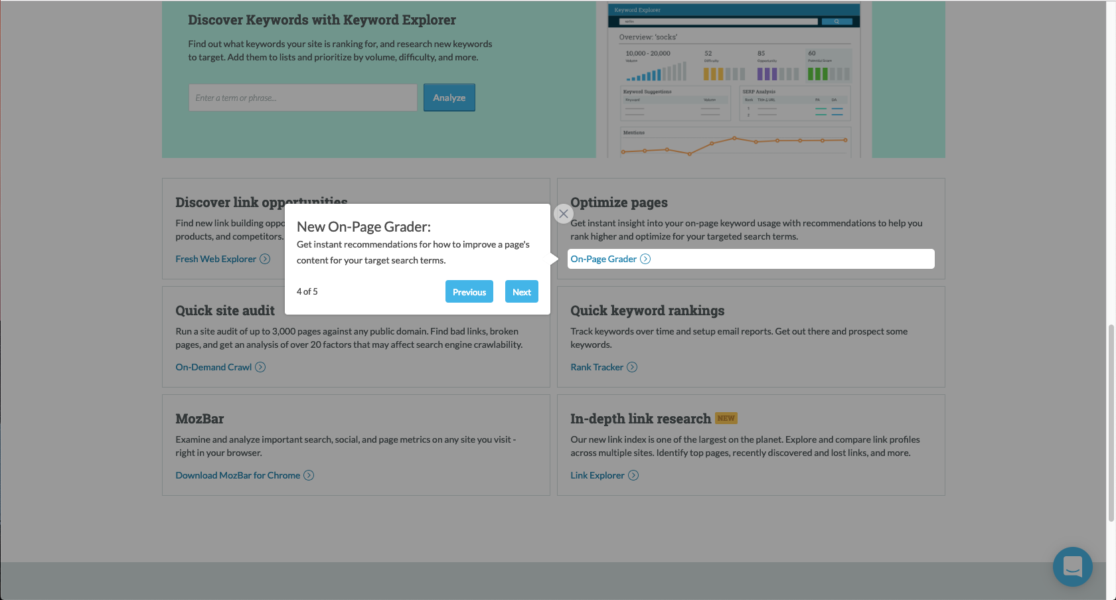The image size is (1116, 600).
Task: Click the Next button in tour popup
Action: 521,291
